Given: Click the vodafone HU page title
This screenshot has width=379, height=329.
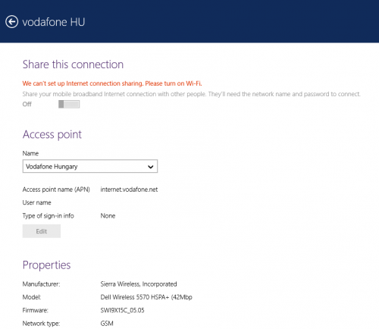Looking at the screenshot, I should pos(54,22).
